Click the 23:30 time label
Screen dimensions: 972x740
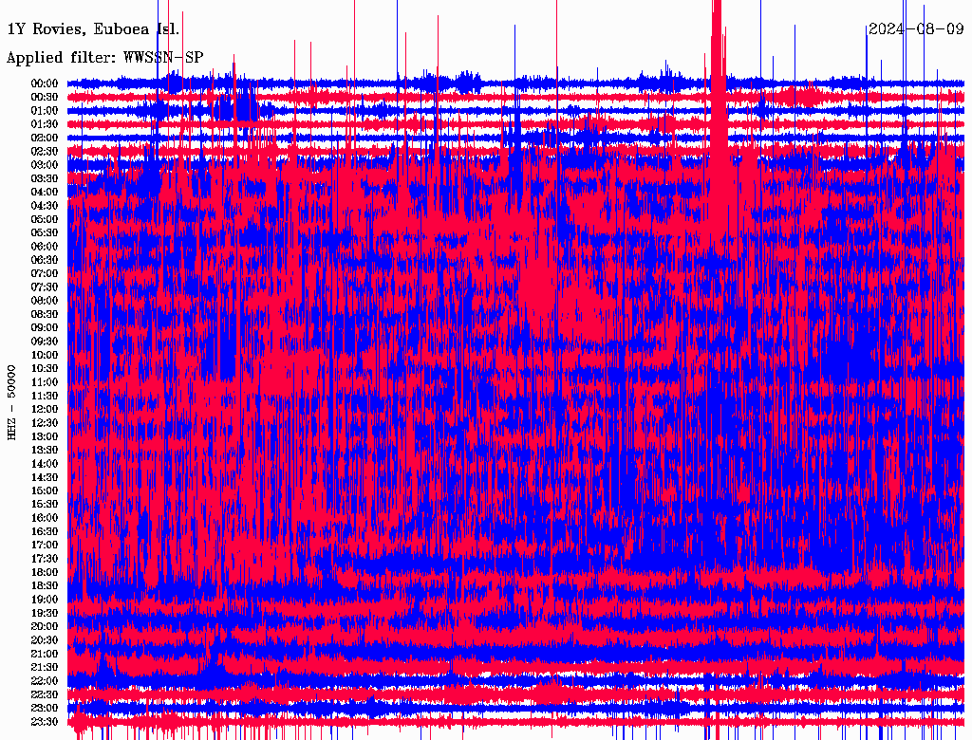45,721
